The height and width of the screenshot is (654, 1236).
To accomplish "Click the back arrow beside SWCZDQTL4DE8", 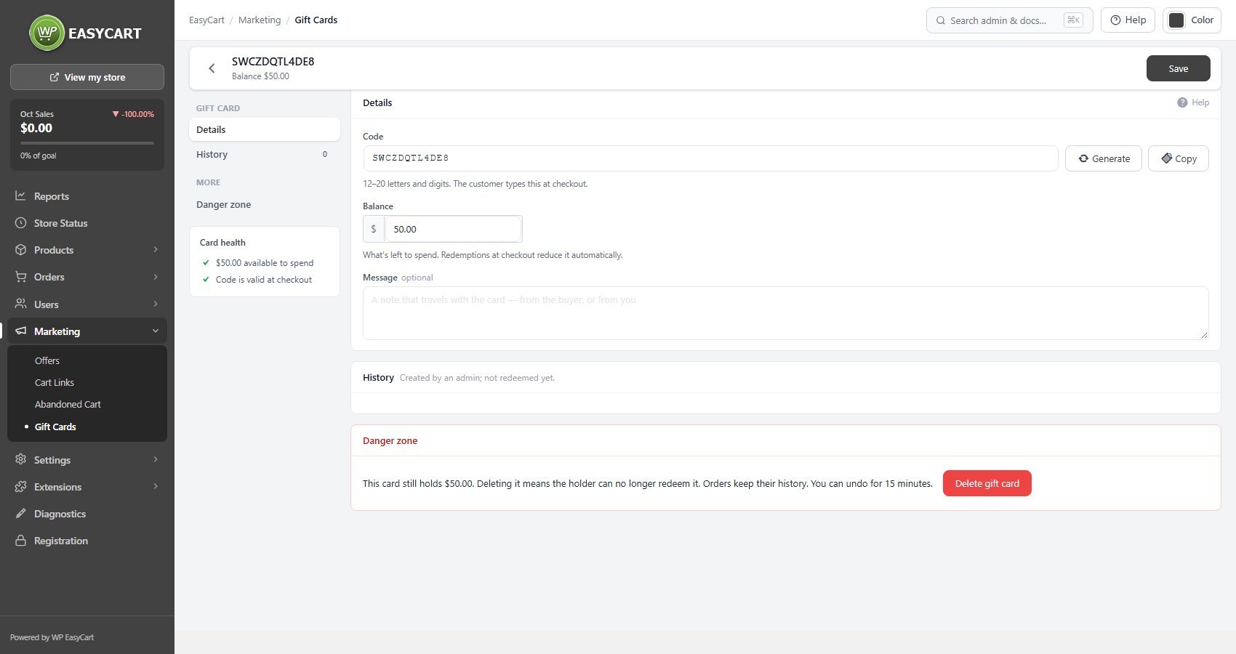I will pos(212,68).
